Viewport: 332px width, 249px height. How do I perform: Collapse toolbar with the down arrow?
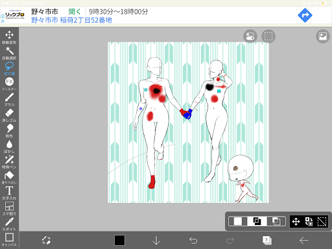tap(156, 241)
